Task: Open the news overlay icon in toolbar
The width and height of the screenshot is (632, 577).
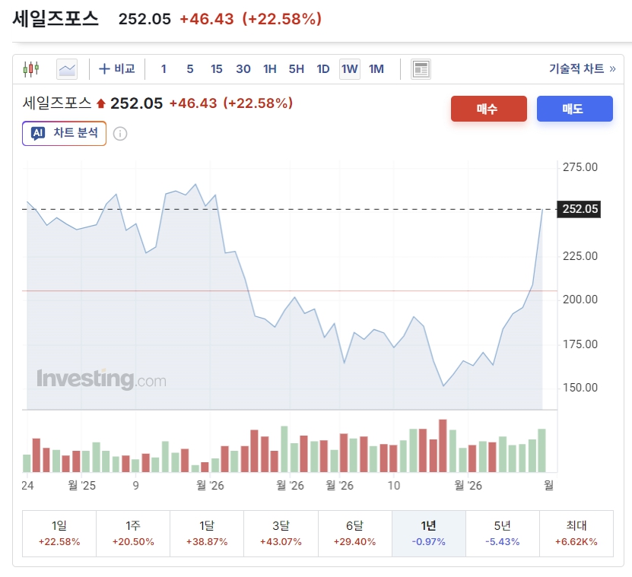Action: (x=421, y=69)
